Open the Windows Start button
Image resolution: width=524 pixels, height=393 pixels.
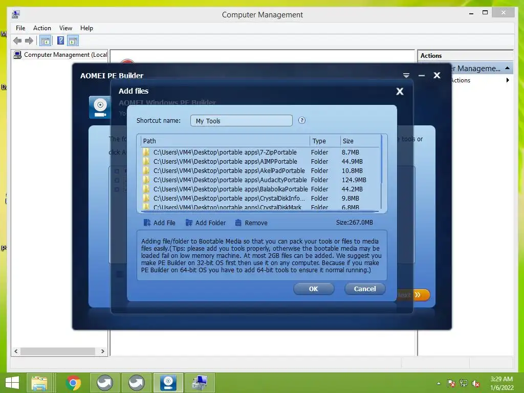(12, 383)
